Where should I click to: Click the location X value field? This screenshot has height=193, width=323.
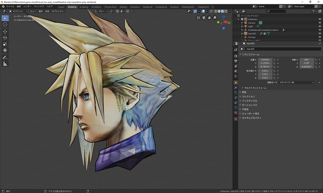pyautogui.click(x=265, y=60)
